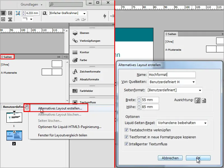Choose Seiten löschen menu entry
The height and width of the screenshot is (168, 224).
[50, 121]
